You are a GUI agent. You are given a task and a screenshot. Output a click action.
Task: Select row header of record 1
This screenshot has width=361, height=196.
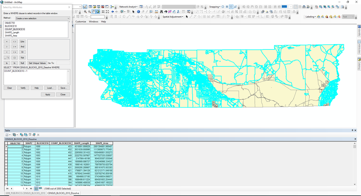(x=6, y=146)
